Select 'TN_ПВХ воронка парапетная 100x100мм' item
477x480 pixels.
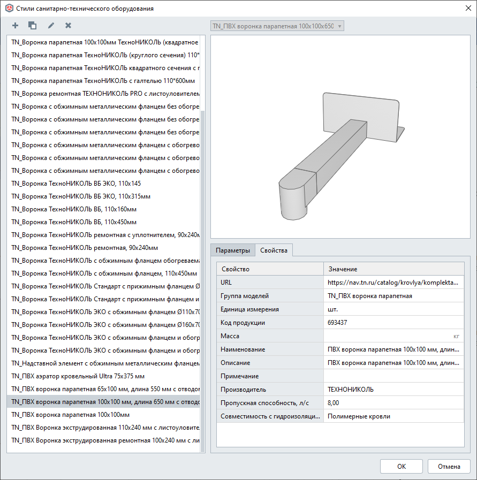tap(103, 415)
